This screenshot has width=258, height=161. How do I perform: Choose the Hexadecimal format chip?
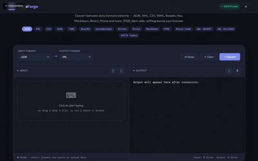(104, 29)
